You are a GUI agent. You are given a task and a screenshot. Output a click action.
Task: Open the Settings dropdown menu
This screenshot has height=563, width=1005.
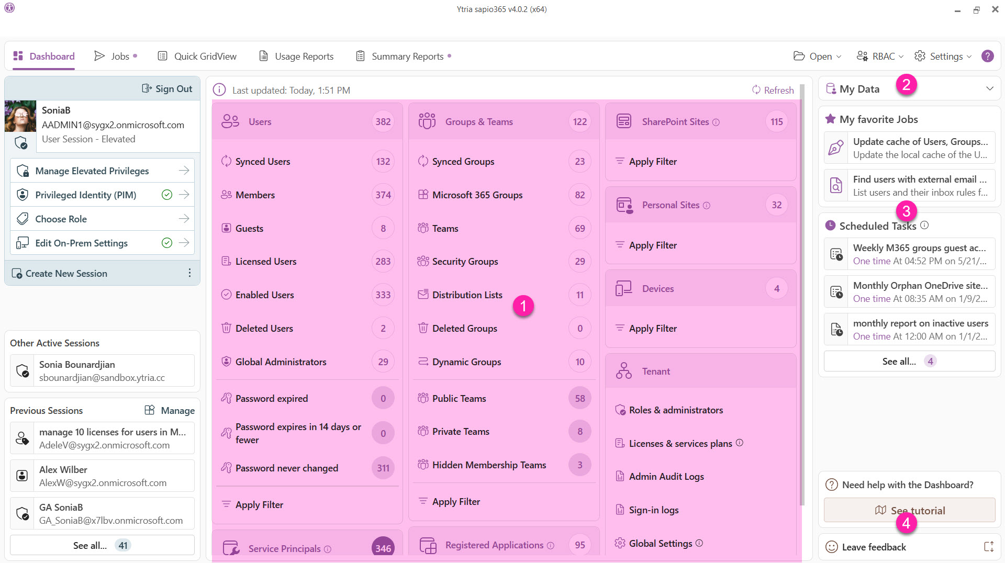pyautogui.click(x=943, y=56)
